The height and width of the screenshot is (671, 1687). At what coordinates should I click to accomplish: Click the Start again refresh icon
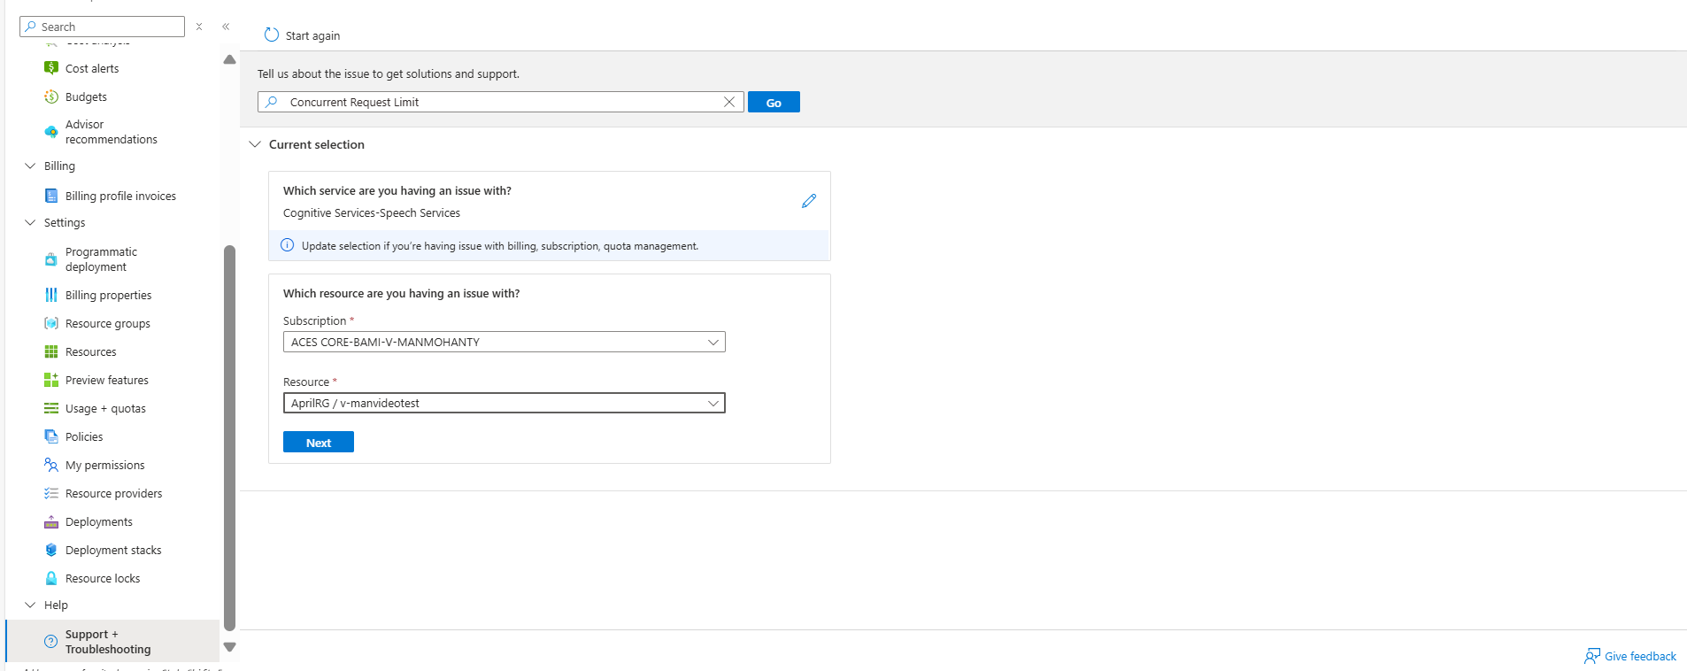pos(272,35)
